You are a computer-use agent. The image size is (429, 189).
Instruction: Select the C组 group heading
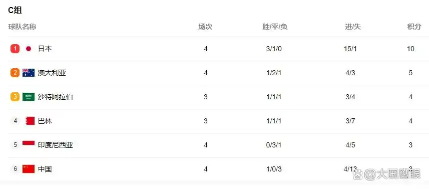click(x=15, y=10)
